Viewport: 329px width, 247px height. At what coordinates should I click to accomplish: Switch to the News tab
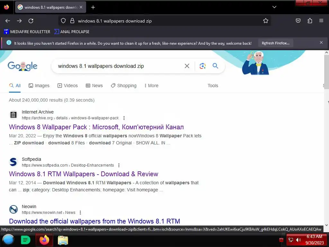coord(94,86)
